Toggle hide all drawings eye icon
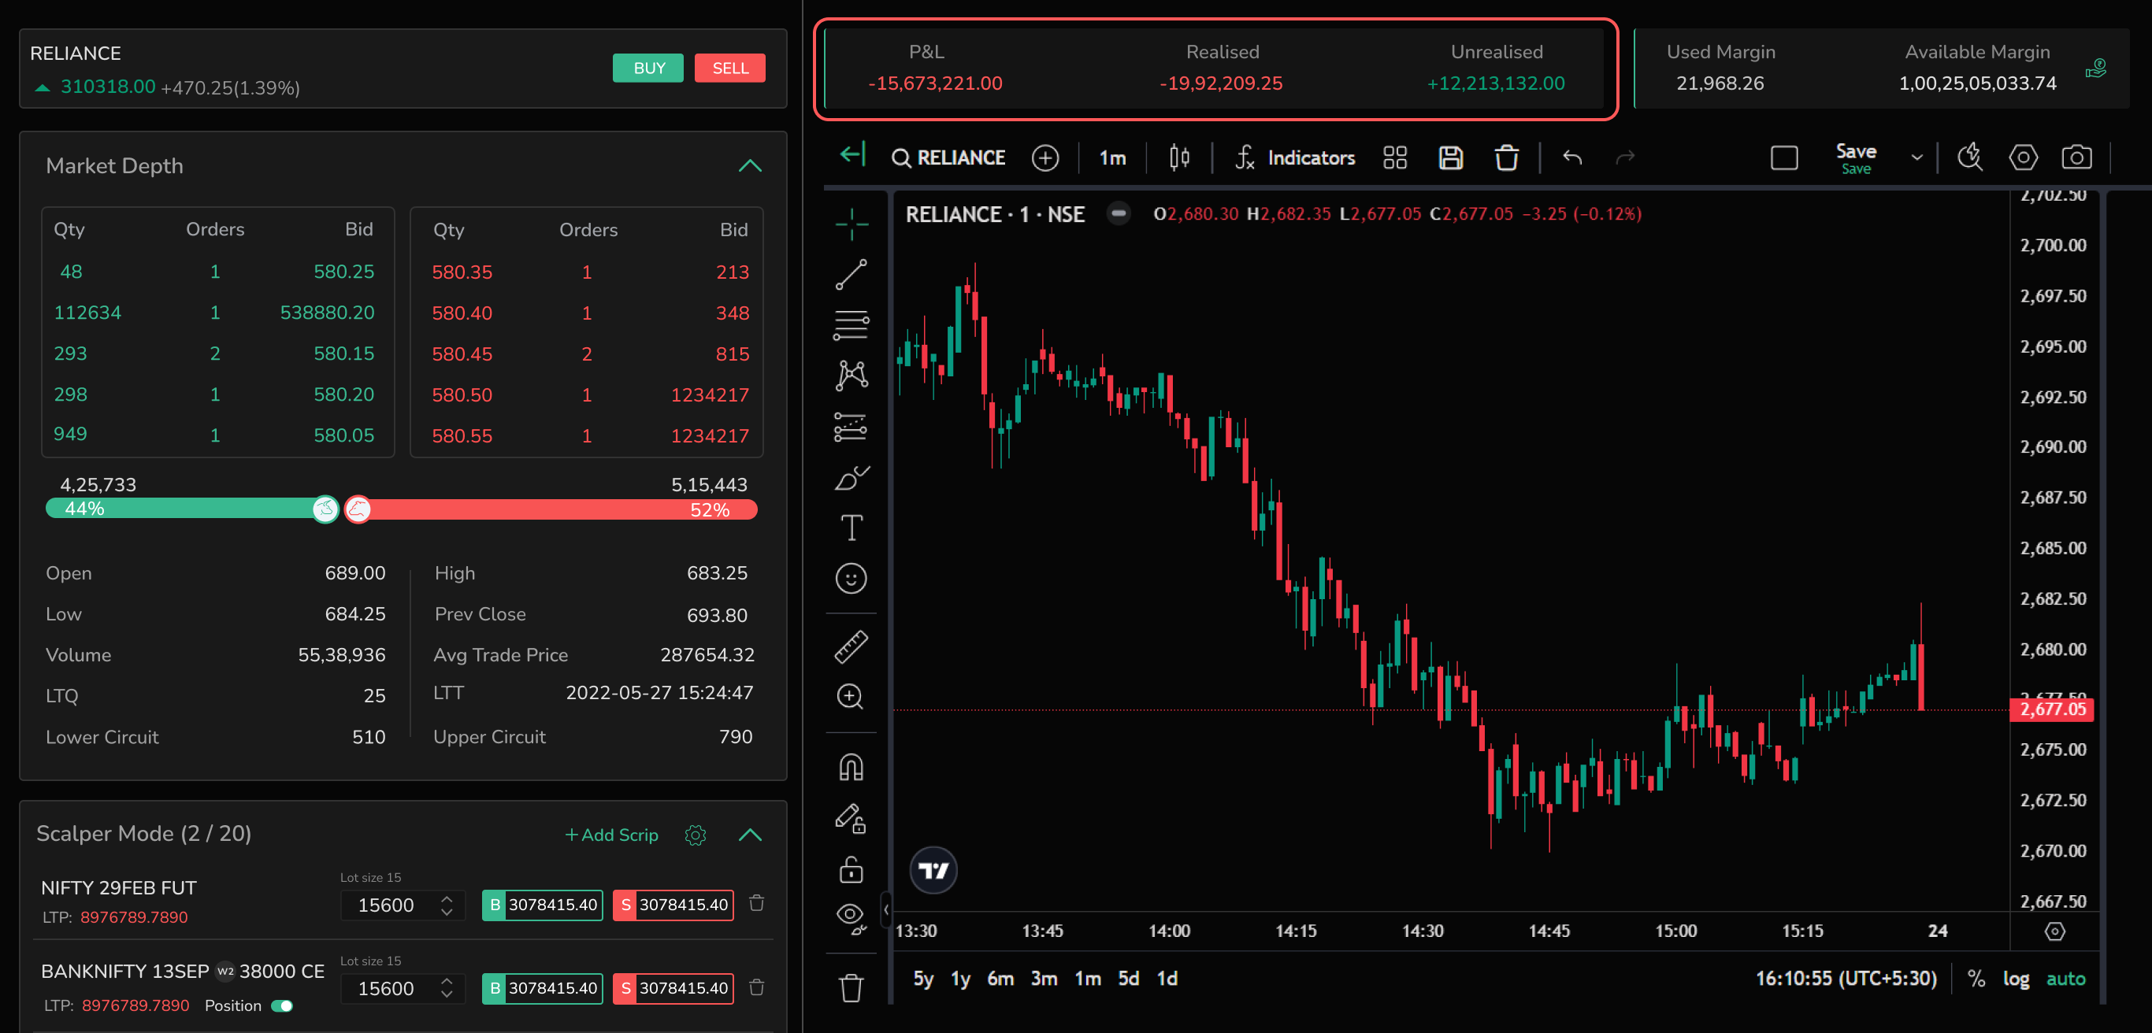This screenshot has width=2152, height=1033. (x=852, y=918)
